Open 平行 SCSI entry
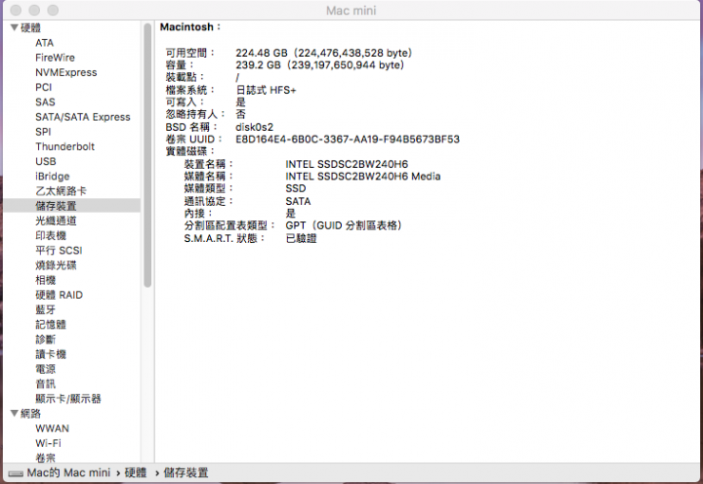The width and height of the screenshot is (703, 484). [x=59, y=250]
